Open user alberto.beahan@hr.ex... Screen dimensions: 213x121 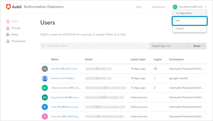coord(66,88)
